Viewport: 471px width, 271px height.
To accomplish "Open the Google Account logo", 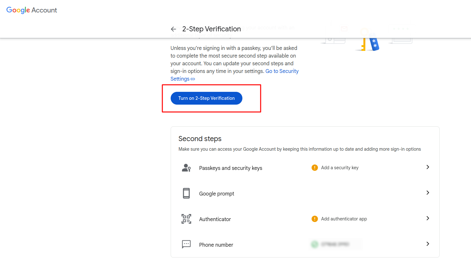I will [x=32, y=10].
